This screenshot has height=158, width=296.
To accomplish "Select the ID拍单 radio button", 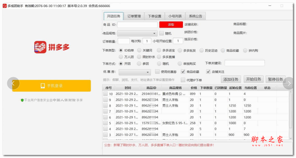I will [x=121, y=50].
